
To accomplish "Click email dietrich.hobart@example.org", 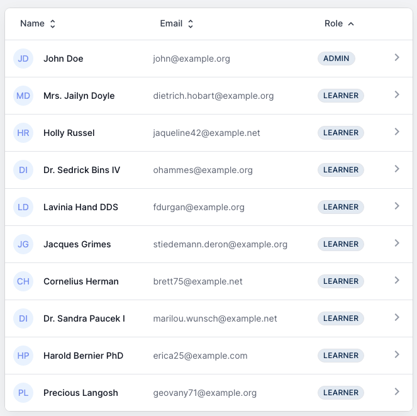I will point(213,96).
